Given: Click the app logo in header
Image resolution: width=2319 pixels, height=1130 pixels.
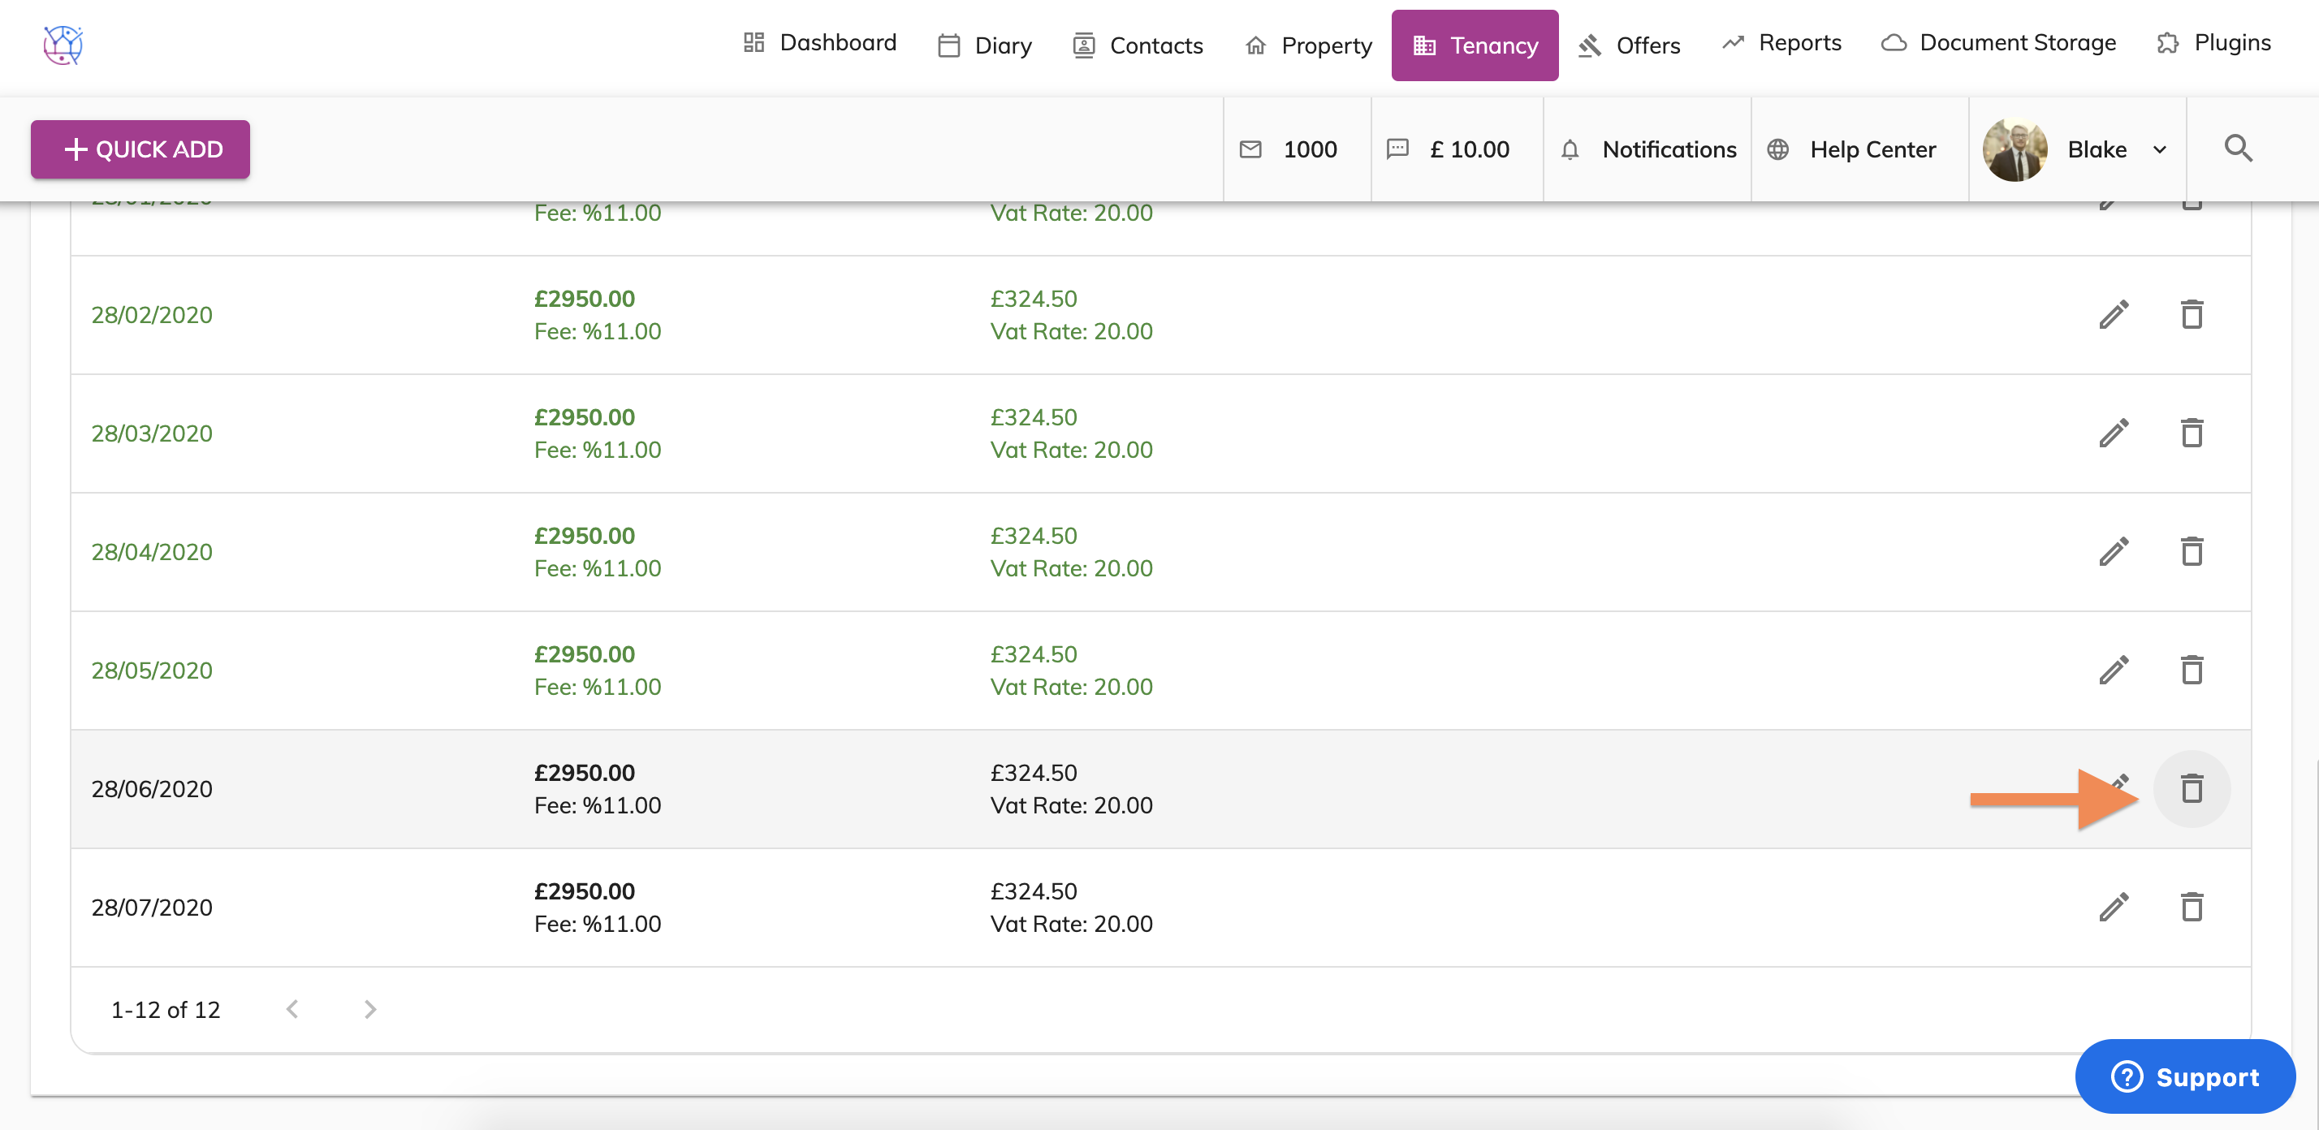Looking at the screenshot, I should coord(63,44).
